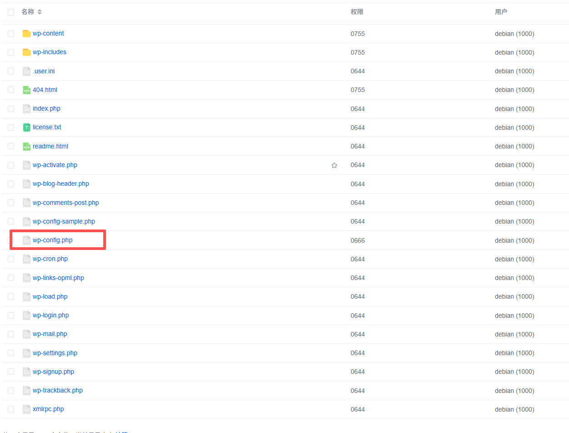Mark the readme.html checkbox
The height and width of the screenshot is (433, 569).
(x=11, y=146)
